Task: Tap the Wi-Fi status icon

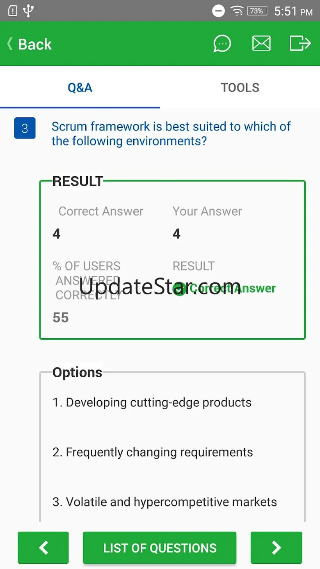Action: point(237,11)
